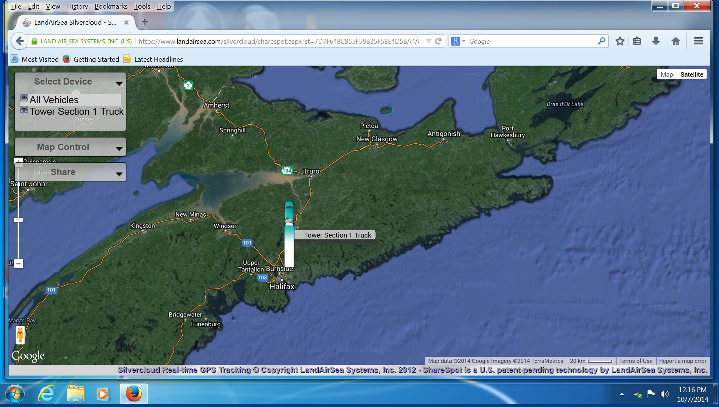
Task: Click the browser back arrow button
Action: point(20,41)
